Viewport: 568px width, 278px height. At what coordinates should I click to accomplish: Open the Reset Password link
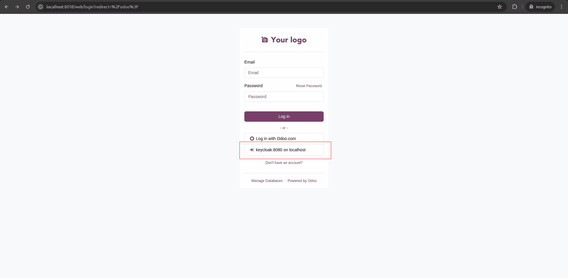click(309, 86)
